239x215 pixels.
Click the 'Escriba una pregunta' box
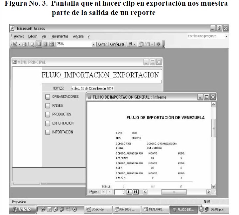206,36
